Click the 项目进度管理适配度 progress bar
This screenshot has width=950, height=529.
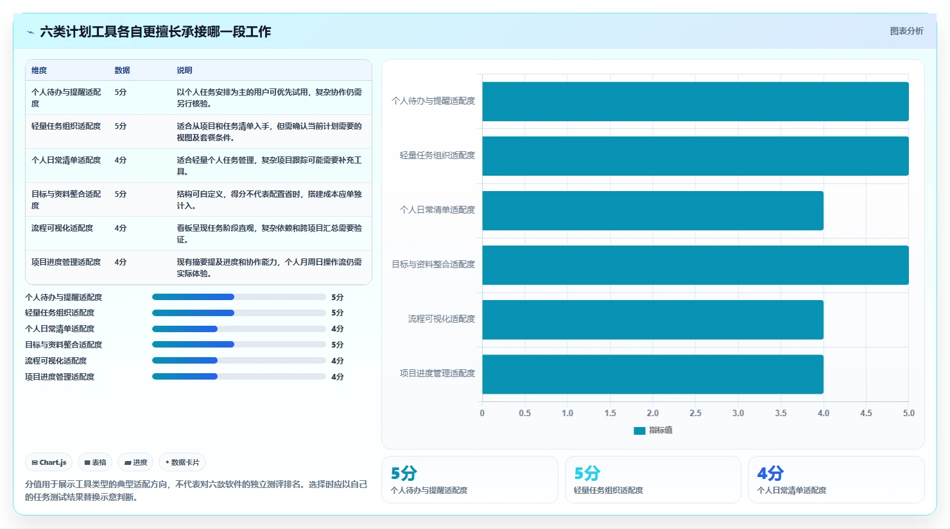click(x=239, y=376)
